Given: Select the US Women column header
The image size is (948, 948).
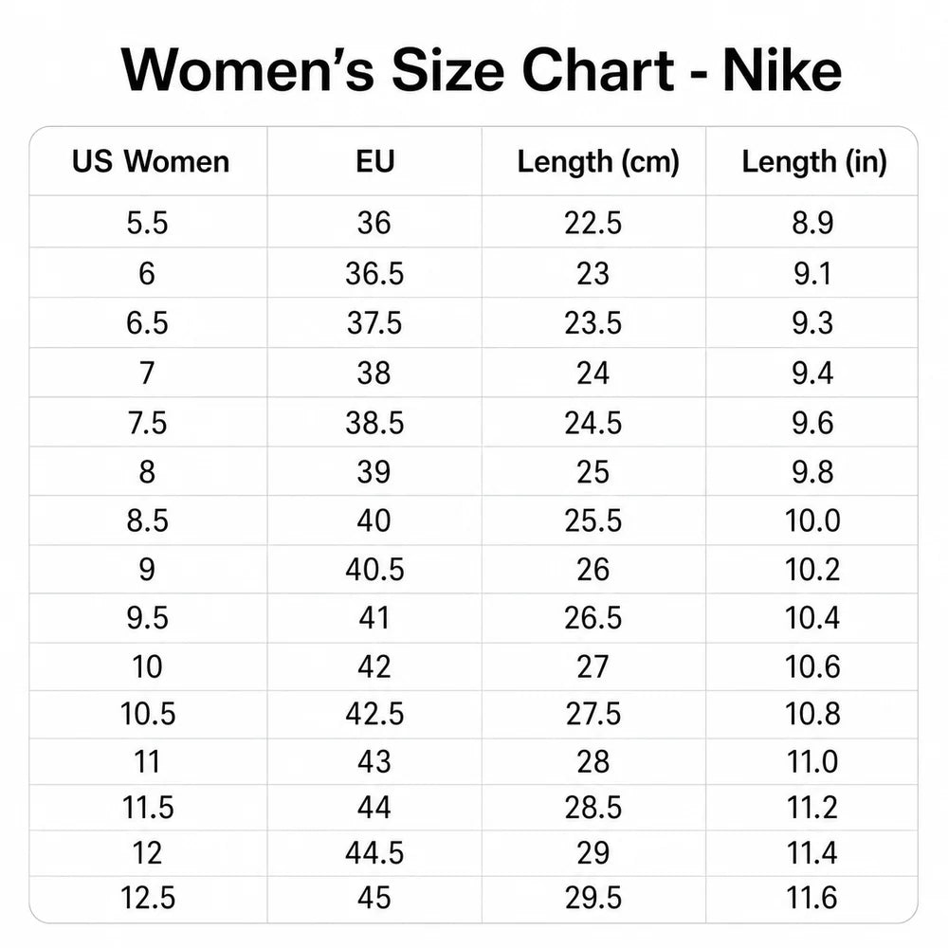Looking at the screenshot, I should (151, 161).
